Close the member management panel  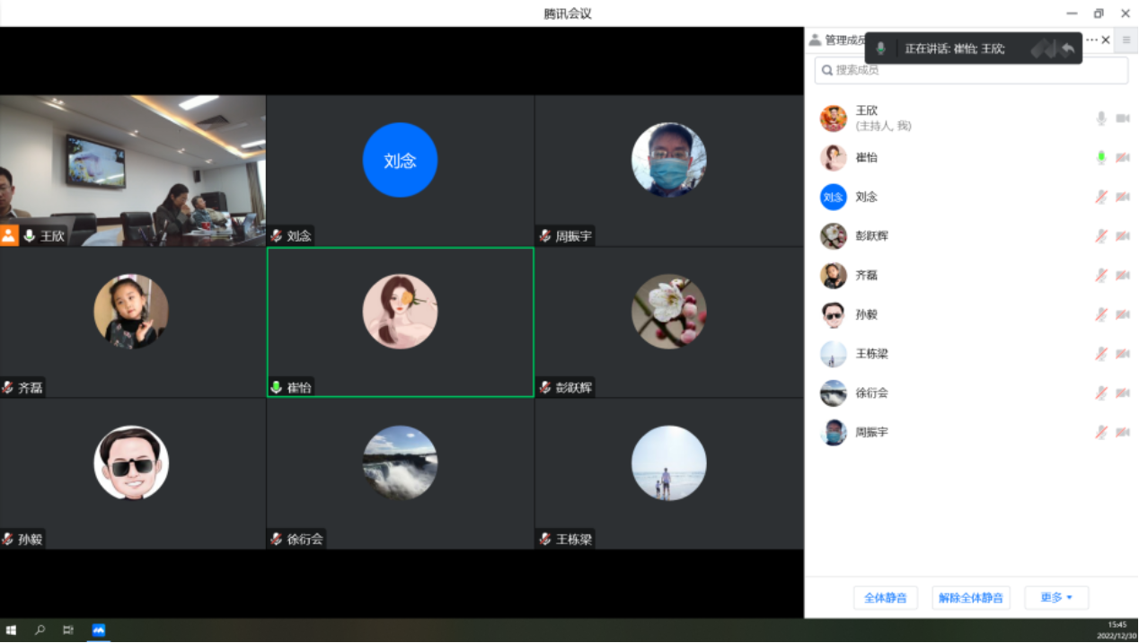pyautogui.click(x=1106, y=40)
